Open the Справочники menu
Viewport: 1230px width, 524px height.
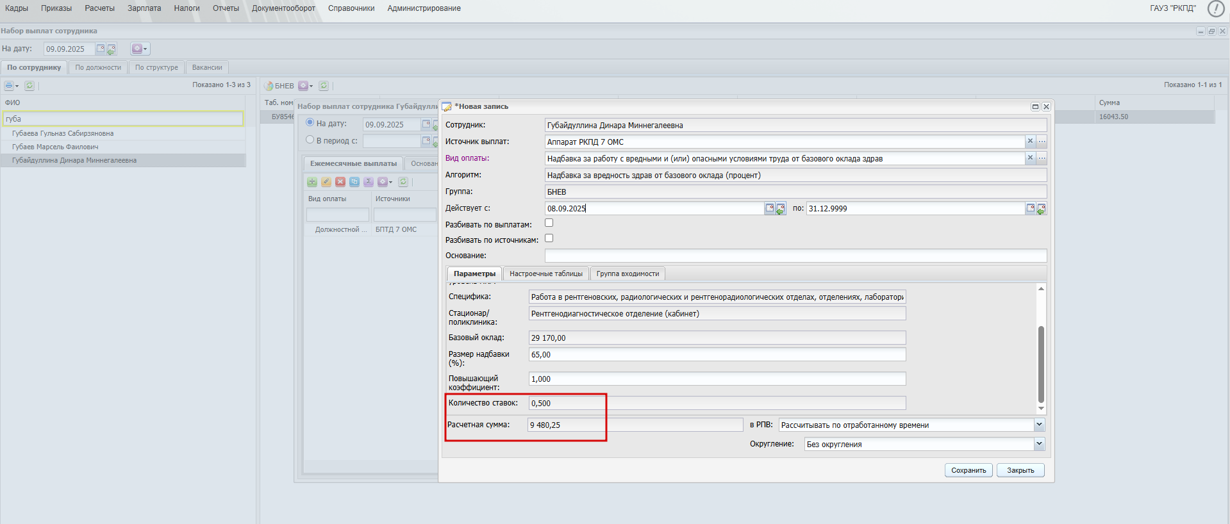point(351,8)
